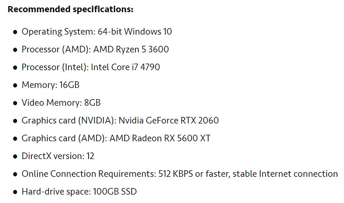Viewport: 344px width, 203px height.
Task: Click the bullet beside Video Memory
Action: tap(15, 103)
